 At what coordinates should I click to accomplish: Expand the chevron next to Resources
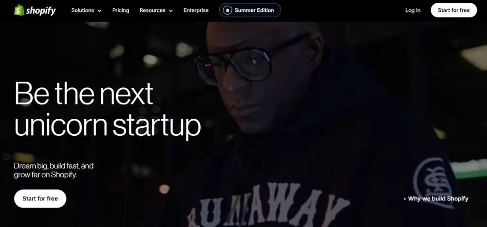[171, 10]
